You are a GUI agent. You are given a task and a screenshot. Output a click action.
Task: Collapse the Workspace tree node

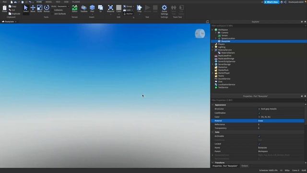click(213, 30)
